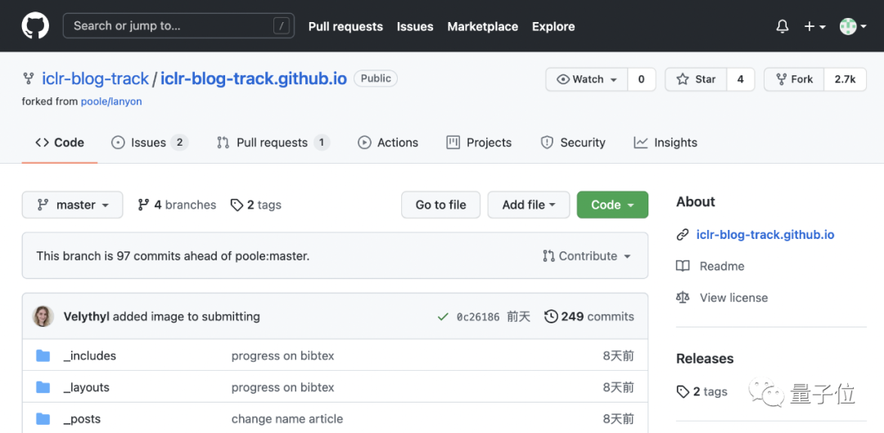Click the link icon in About section
Screen dimensions: 884x433
(x=682, y=235)
